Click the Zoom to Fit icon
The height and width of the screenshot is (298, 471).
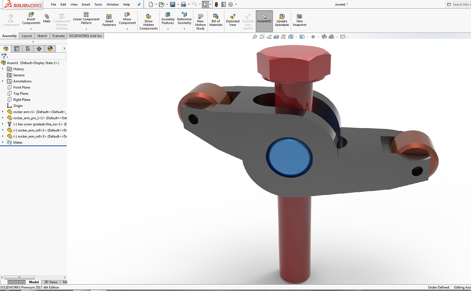pos(255,37)
